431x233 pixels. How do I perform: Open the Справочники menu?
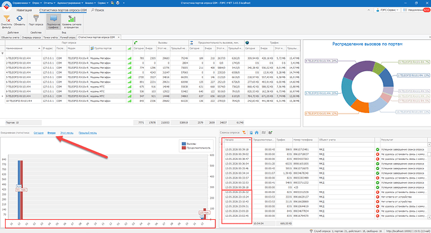[21, 2]
